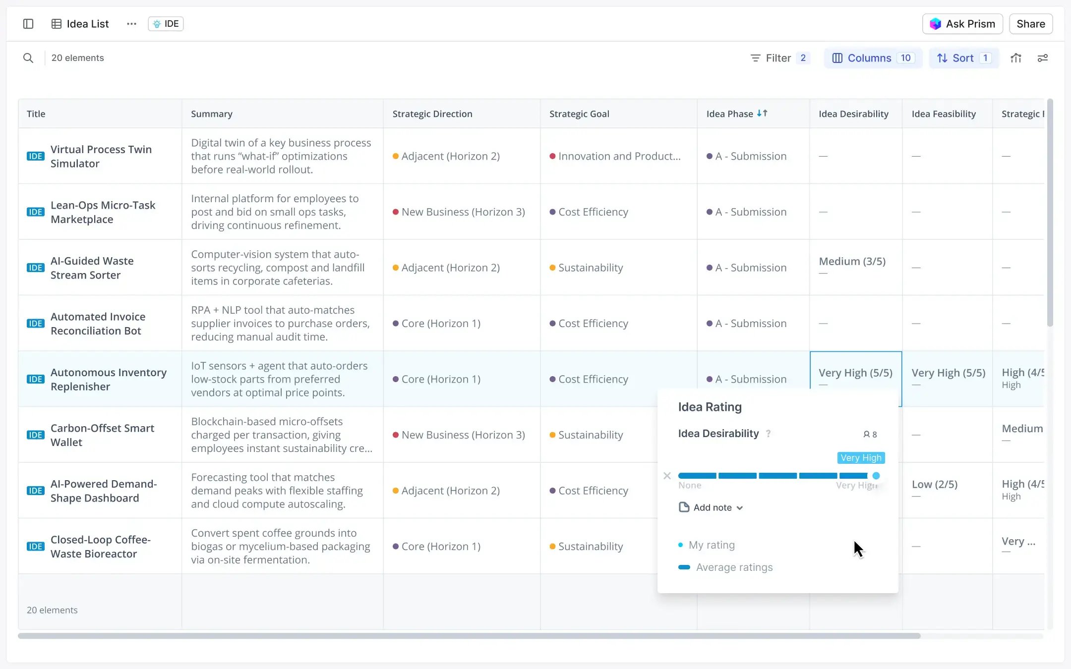Open view settings sliders icon
Image resolution: width=1071 pixels, height=669 pixels.
(1043, 58)
